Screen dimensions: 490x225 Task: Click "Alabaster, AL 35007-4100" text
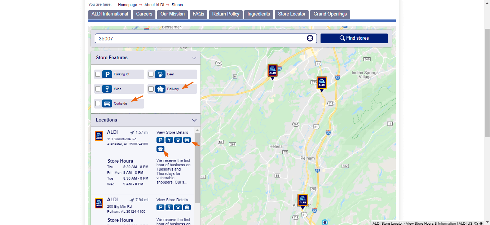click(128, 144)
